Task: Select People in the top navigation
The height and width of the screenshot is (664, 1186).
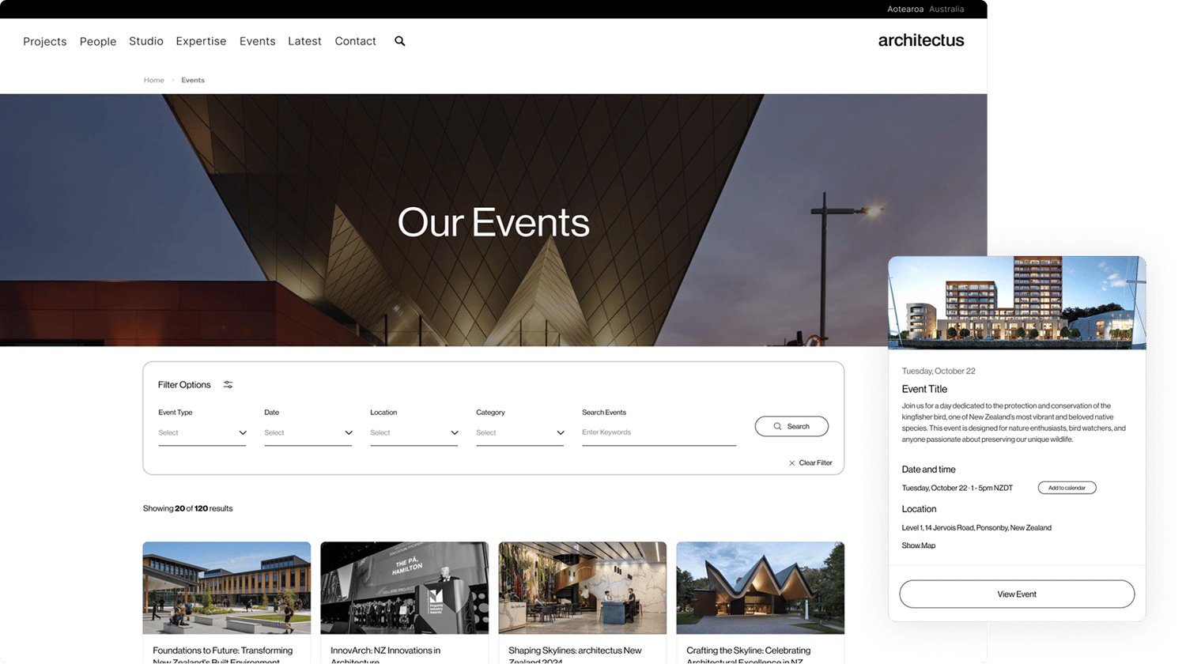Action: point(98,41)
